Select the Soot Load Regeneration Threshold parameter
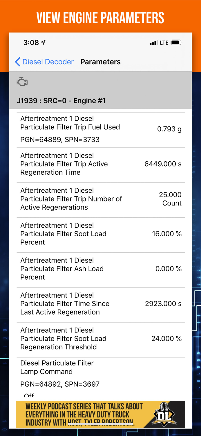This screenshot has width=201, height=436. pos(100,338)
